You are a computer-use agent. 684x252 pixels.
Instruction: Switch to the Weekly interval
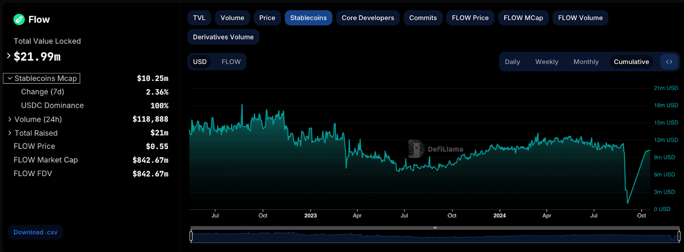[547, 62]
